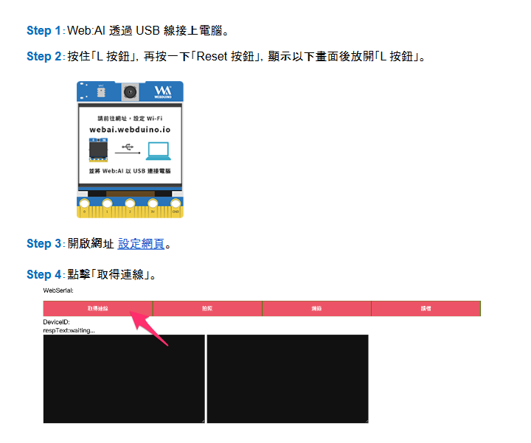Focus the left black text area
The image size is (531, 443).
[124, 378]
